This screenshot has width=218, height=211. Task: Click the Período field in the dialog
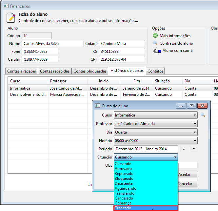(146, 149)
